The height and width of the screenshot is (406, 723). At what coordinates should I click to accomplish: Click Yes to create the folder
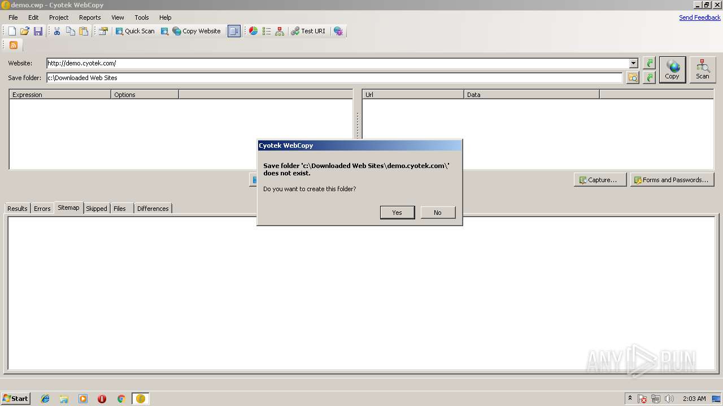click(397, 213)
